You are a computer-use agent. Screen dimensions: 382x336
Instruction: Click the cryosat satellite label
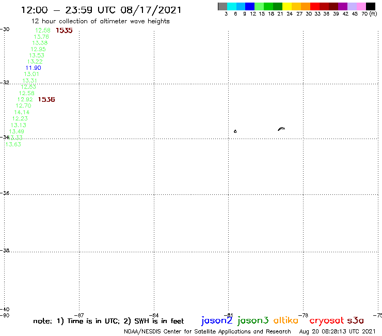pyautogui.click(x=327, y=320)
